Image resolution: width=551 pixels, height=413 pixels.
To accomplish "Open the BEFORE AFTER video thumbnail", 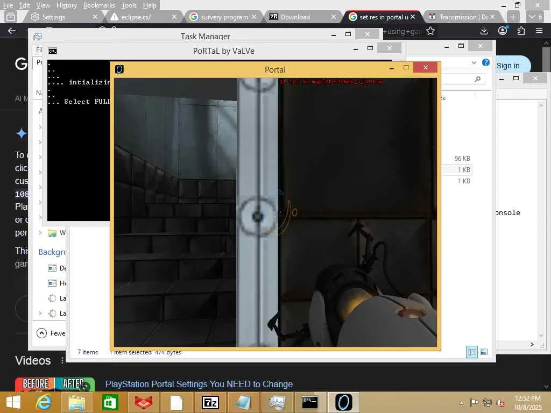I will point(55,384).
